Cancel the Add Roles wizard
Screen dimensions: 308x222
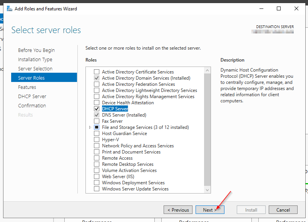click(283, 210)
